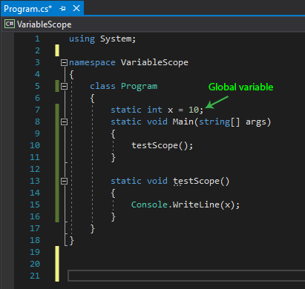Viewport: 305px width, 289px height.
Task: Click closing brace of namespace on line 18
Action: [71, 240]
